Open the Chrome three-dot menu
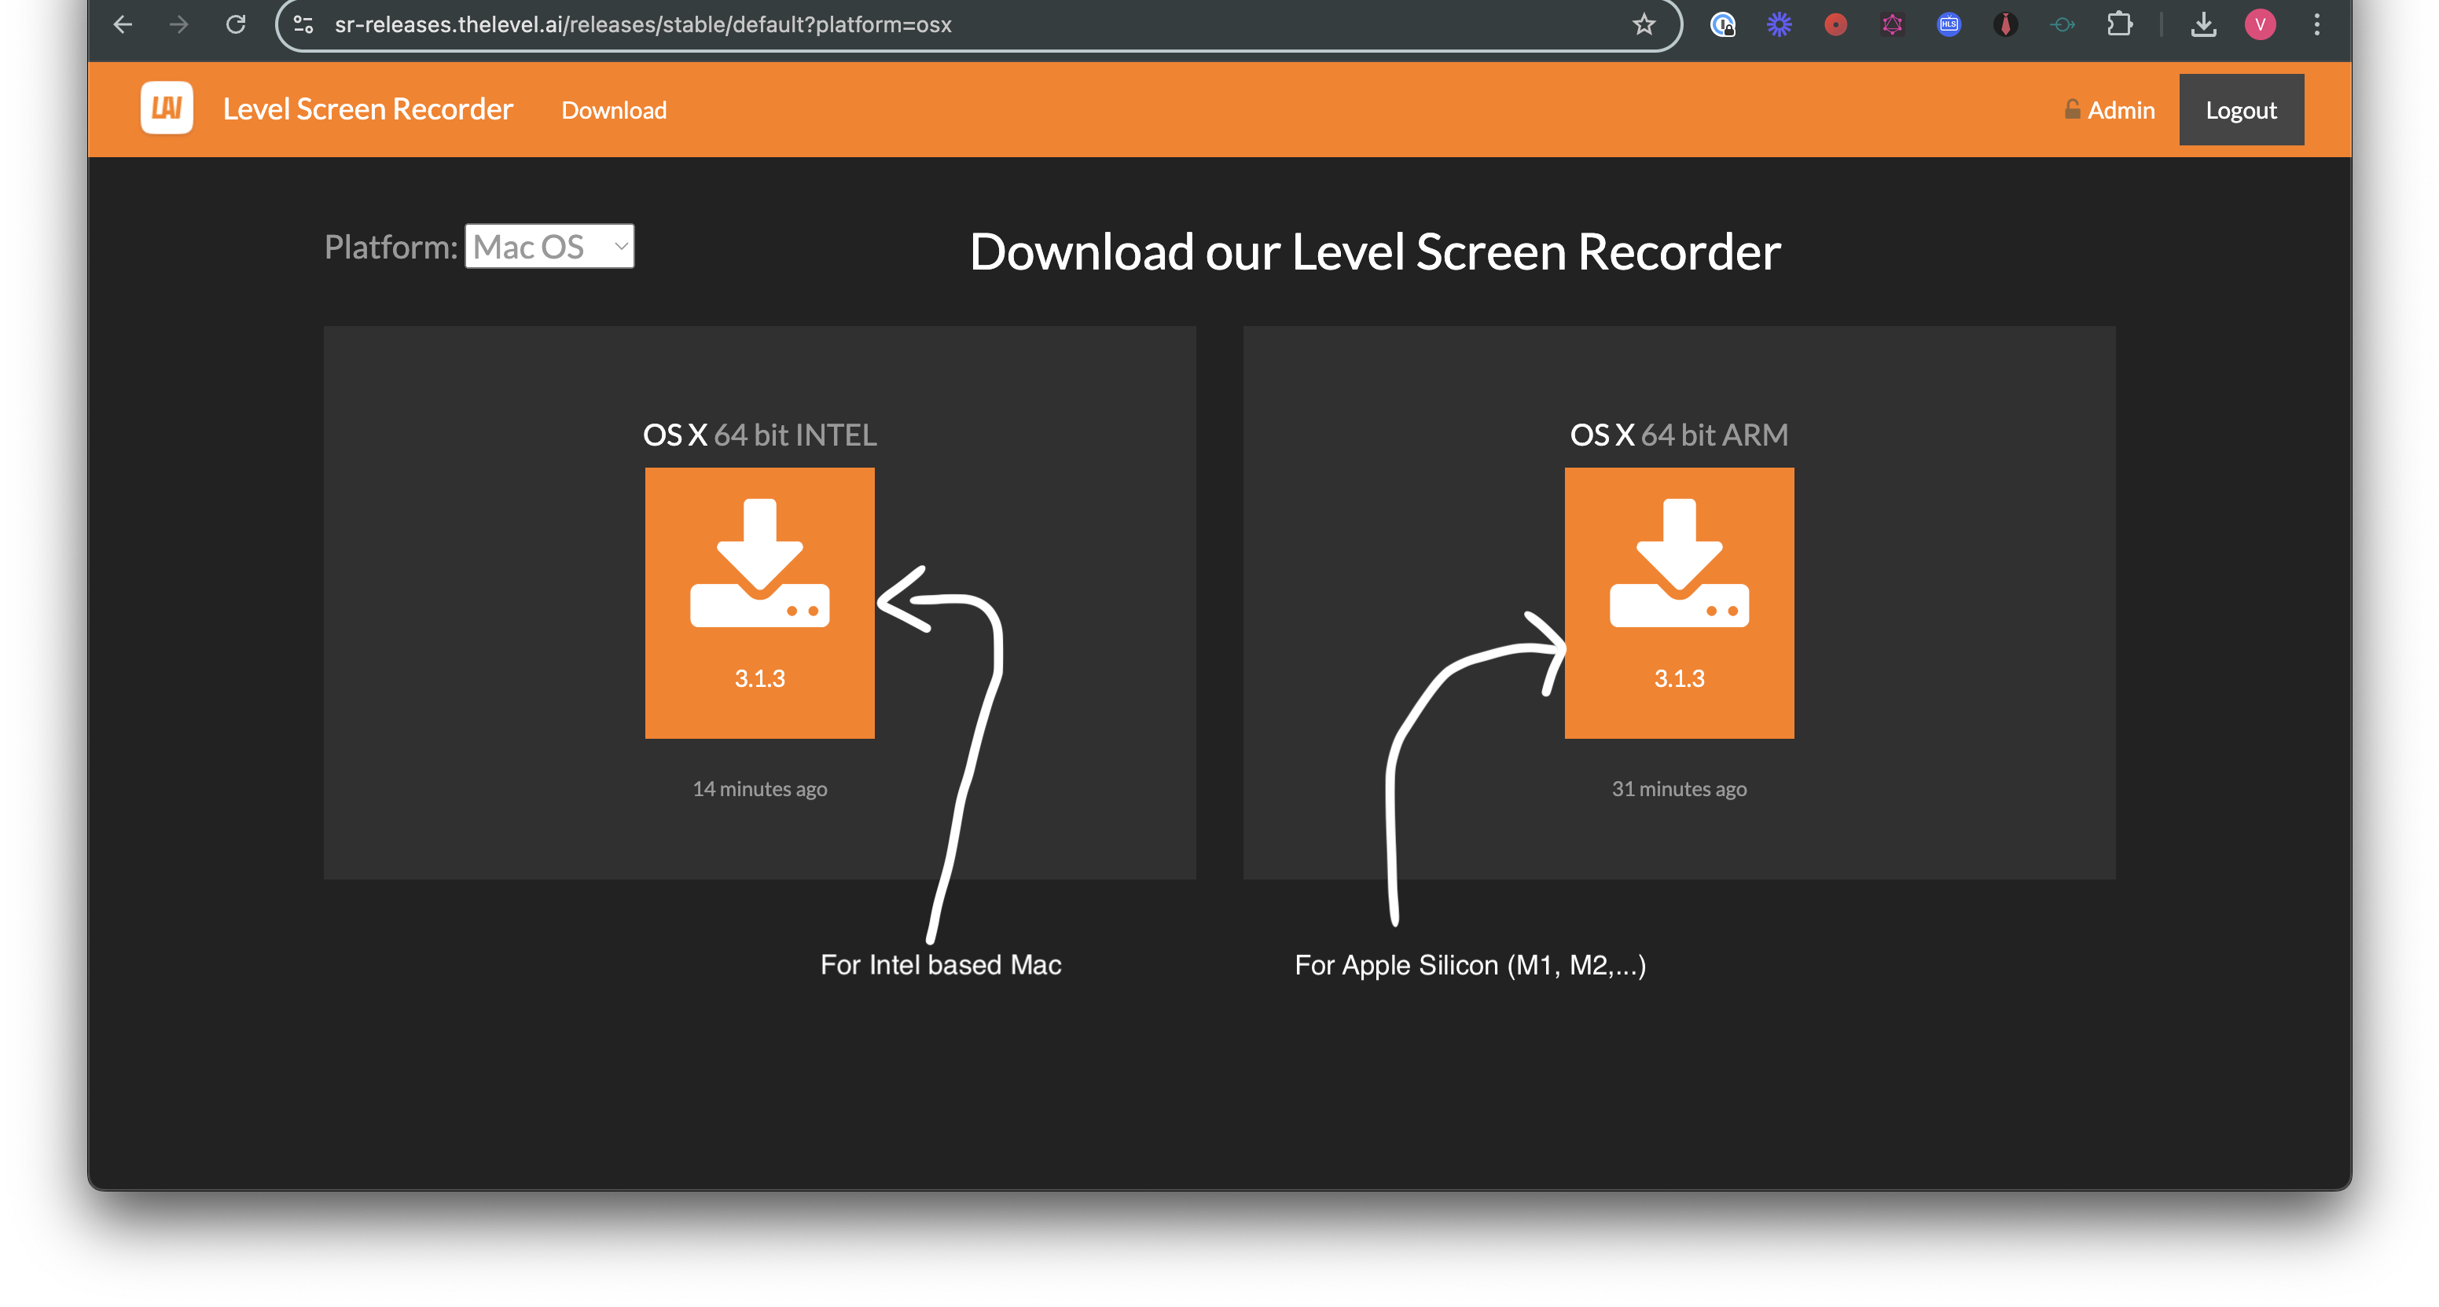This screenshot has width=2439, height=1307. click(2317, 24)
